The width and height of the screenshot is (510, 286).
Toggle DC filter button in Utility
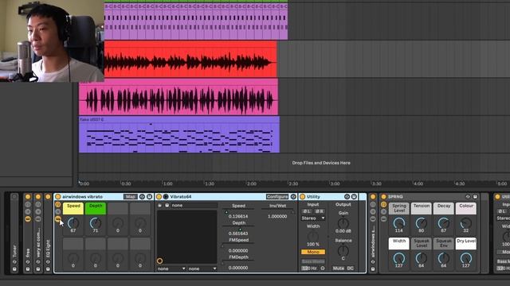click(351, 269)
